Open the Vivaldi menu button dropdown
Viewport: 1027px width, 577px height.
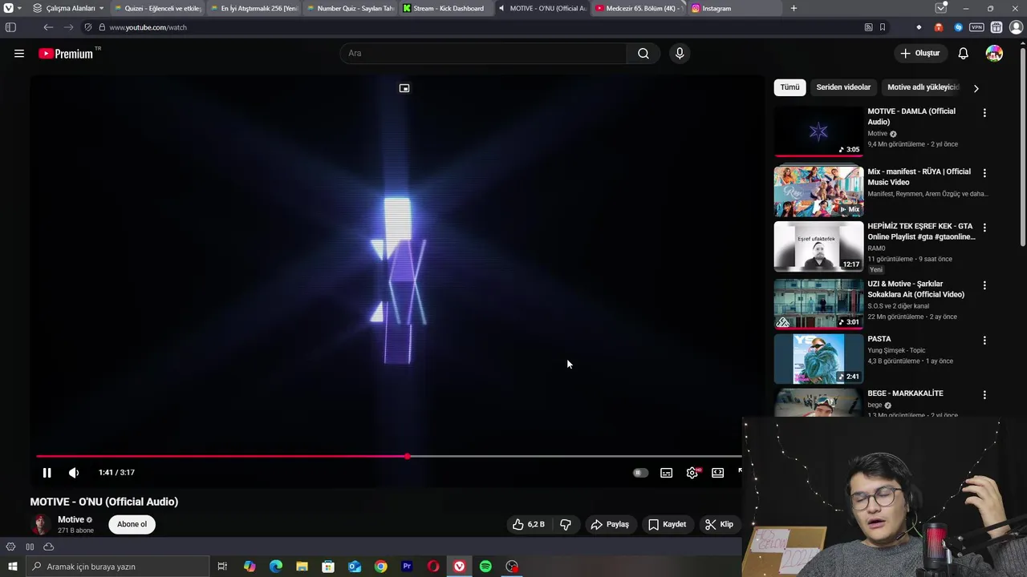coord(12,9)
